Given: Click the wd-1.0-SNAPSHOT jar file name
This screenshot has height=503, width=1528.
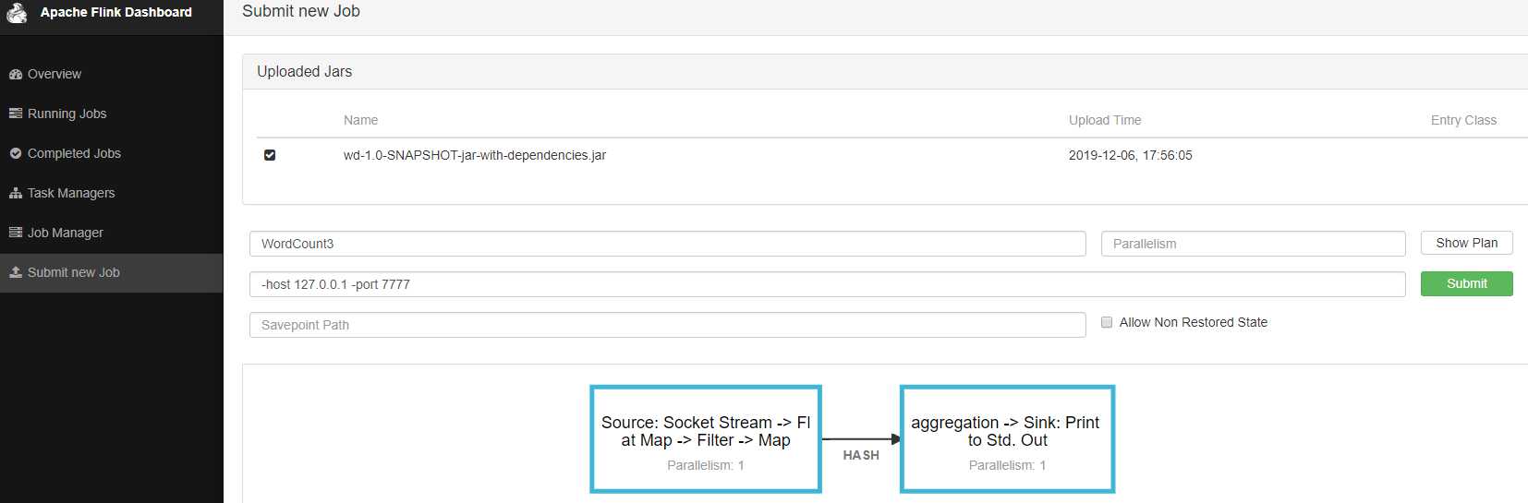Looking at the screenshot, I should (x=475, y=155).
